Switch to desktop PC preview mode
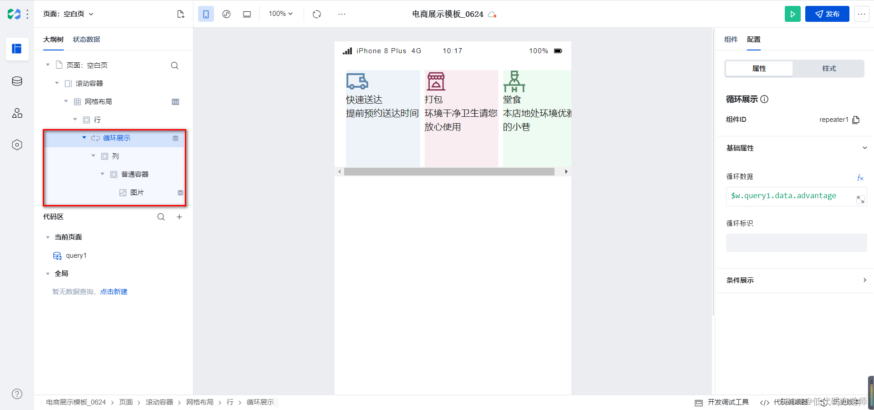This screenshot has width=874, height=410. 247,14
